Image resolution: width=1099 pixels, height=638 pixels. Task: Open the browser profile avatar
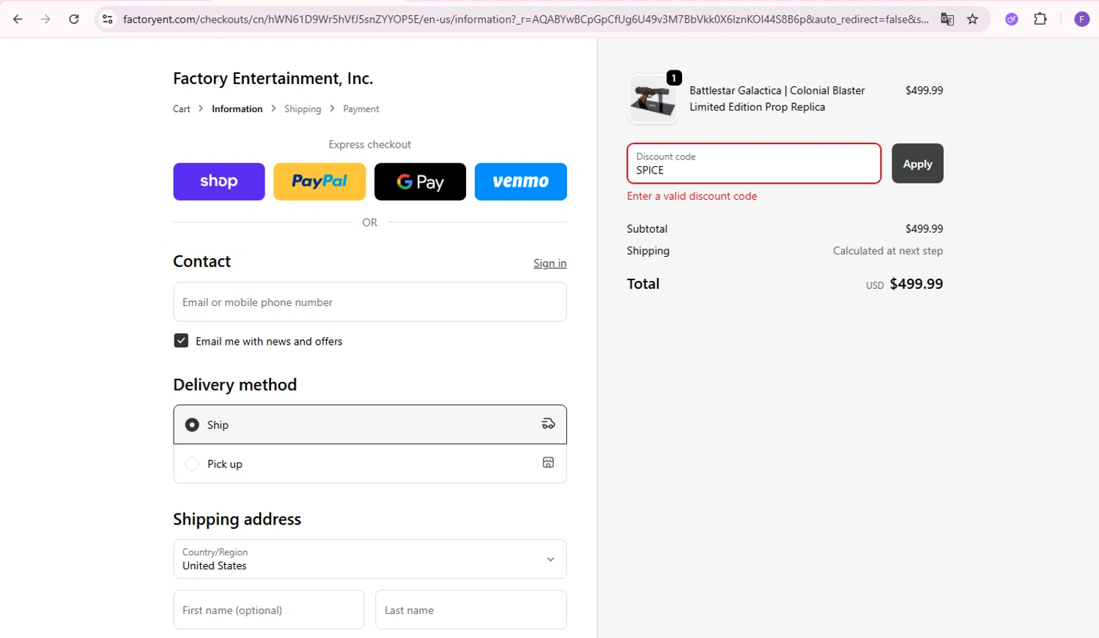(x=1081, y=19)
